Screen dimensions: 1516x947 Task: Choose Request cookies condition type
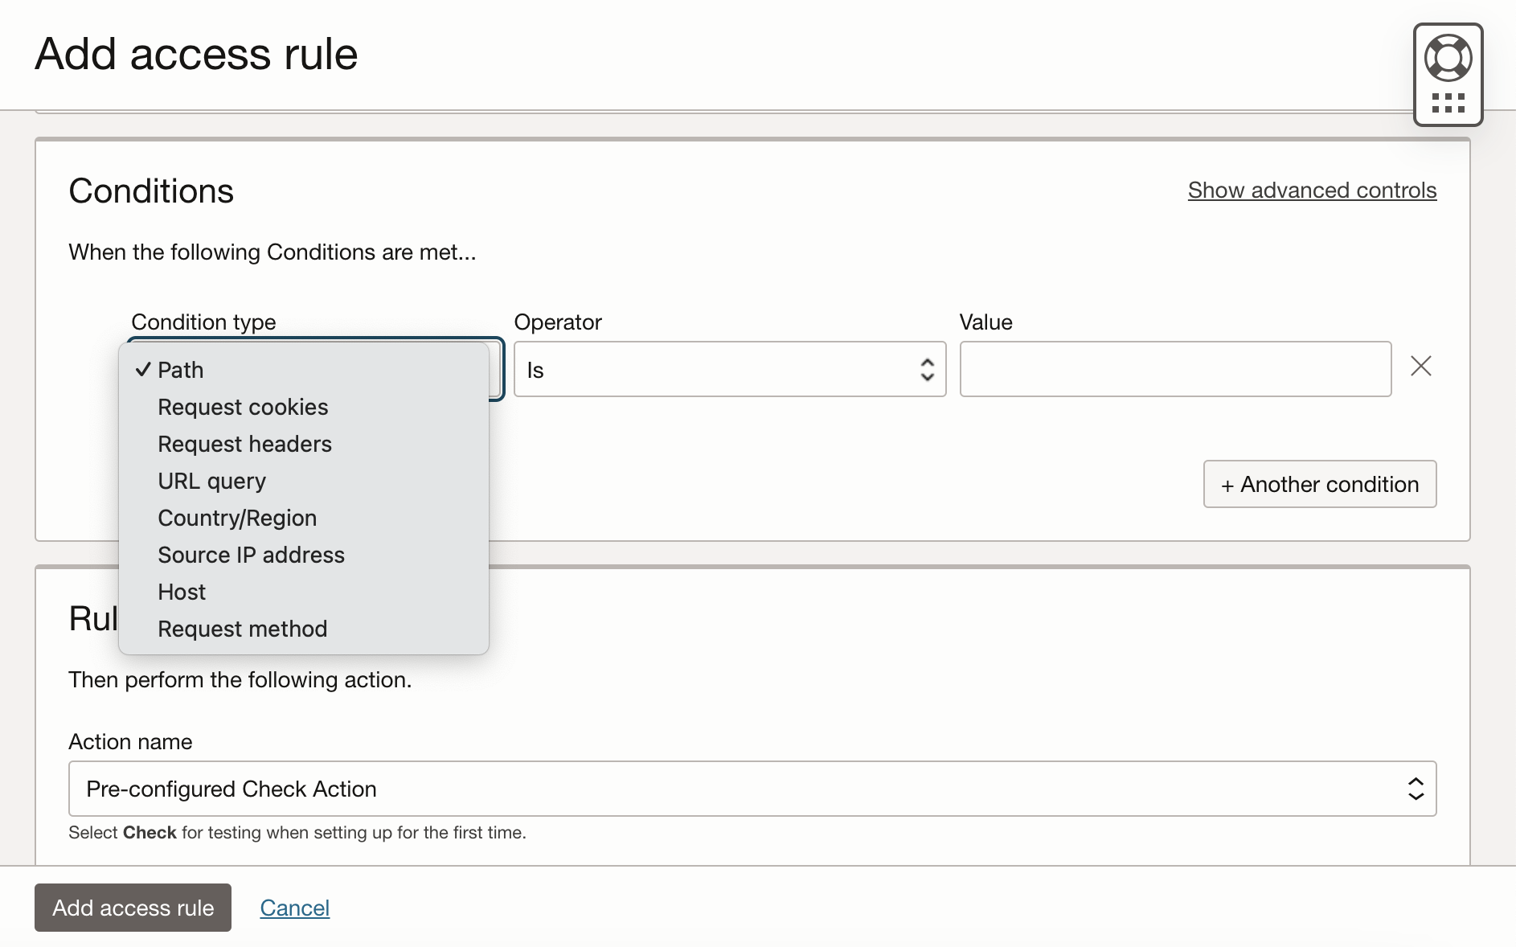tap(243, 407)
